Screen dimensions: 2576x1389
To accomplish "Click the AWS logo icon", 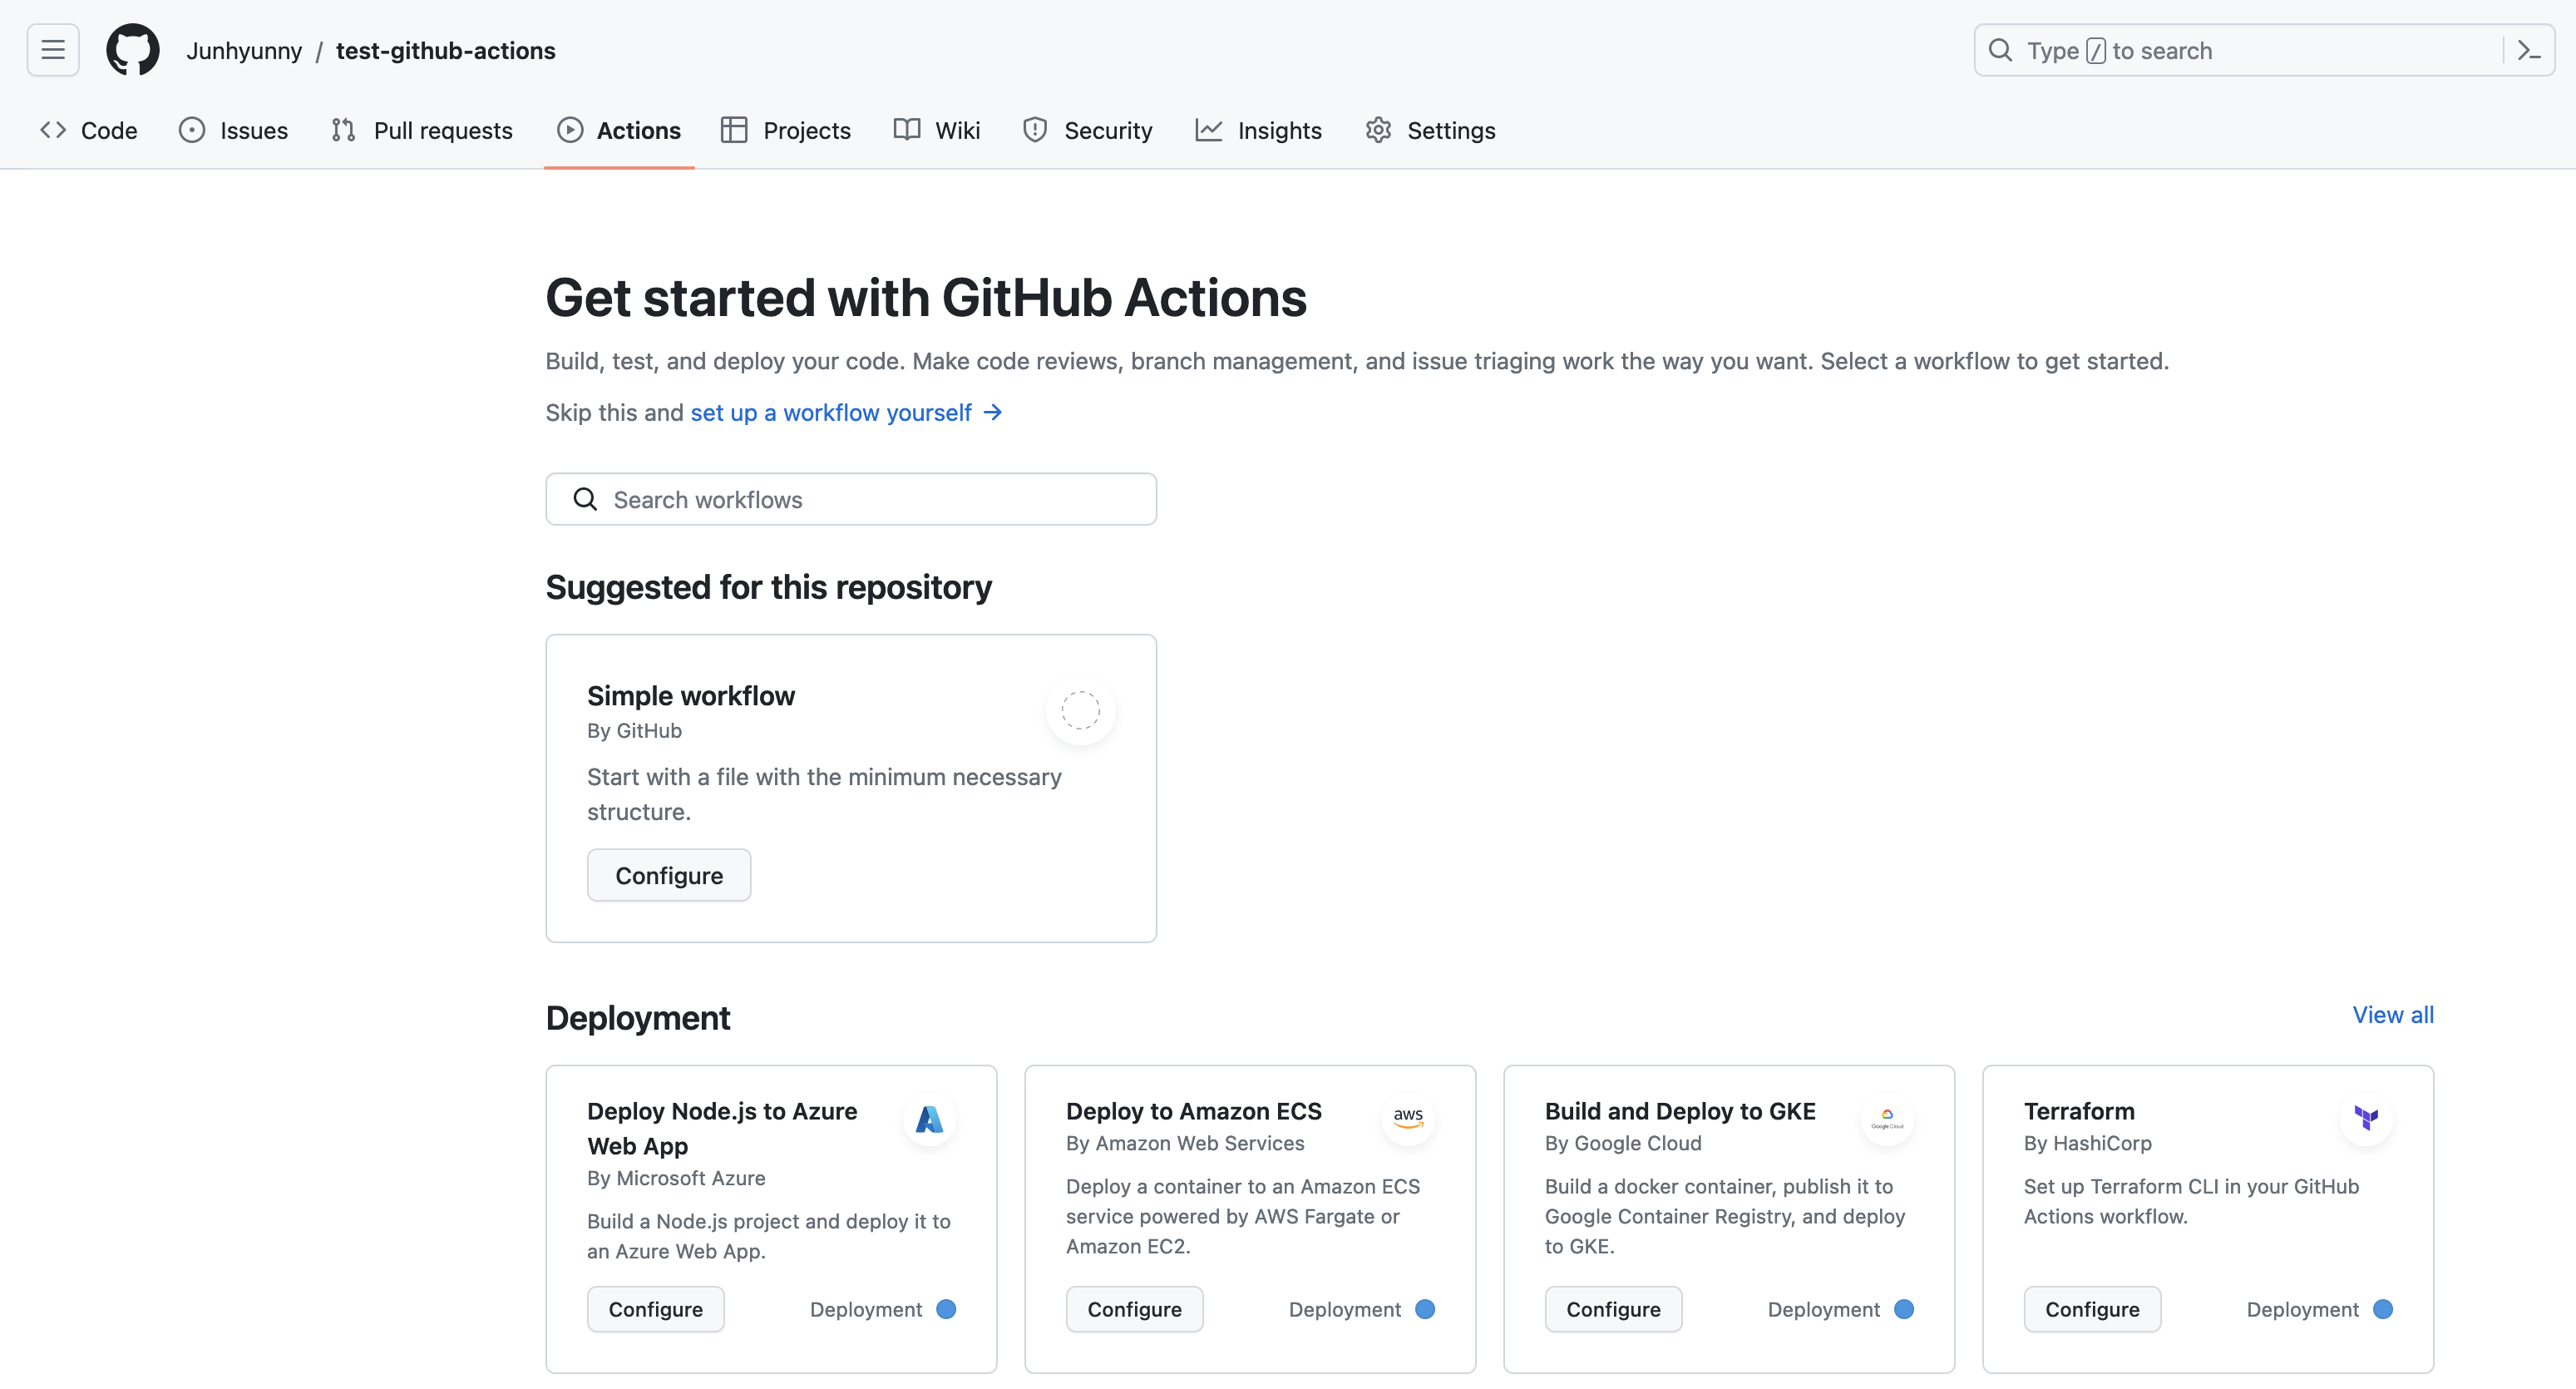I will tap(1408, 1118).
